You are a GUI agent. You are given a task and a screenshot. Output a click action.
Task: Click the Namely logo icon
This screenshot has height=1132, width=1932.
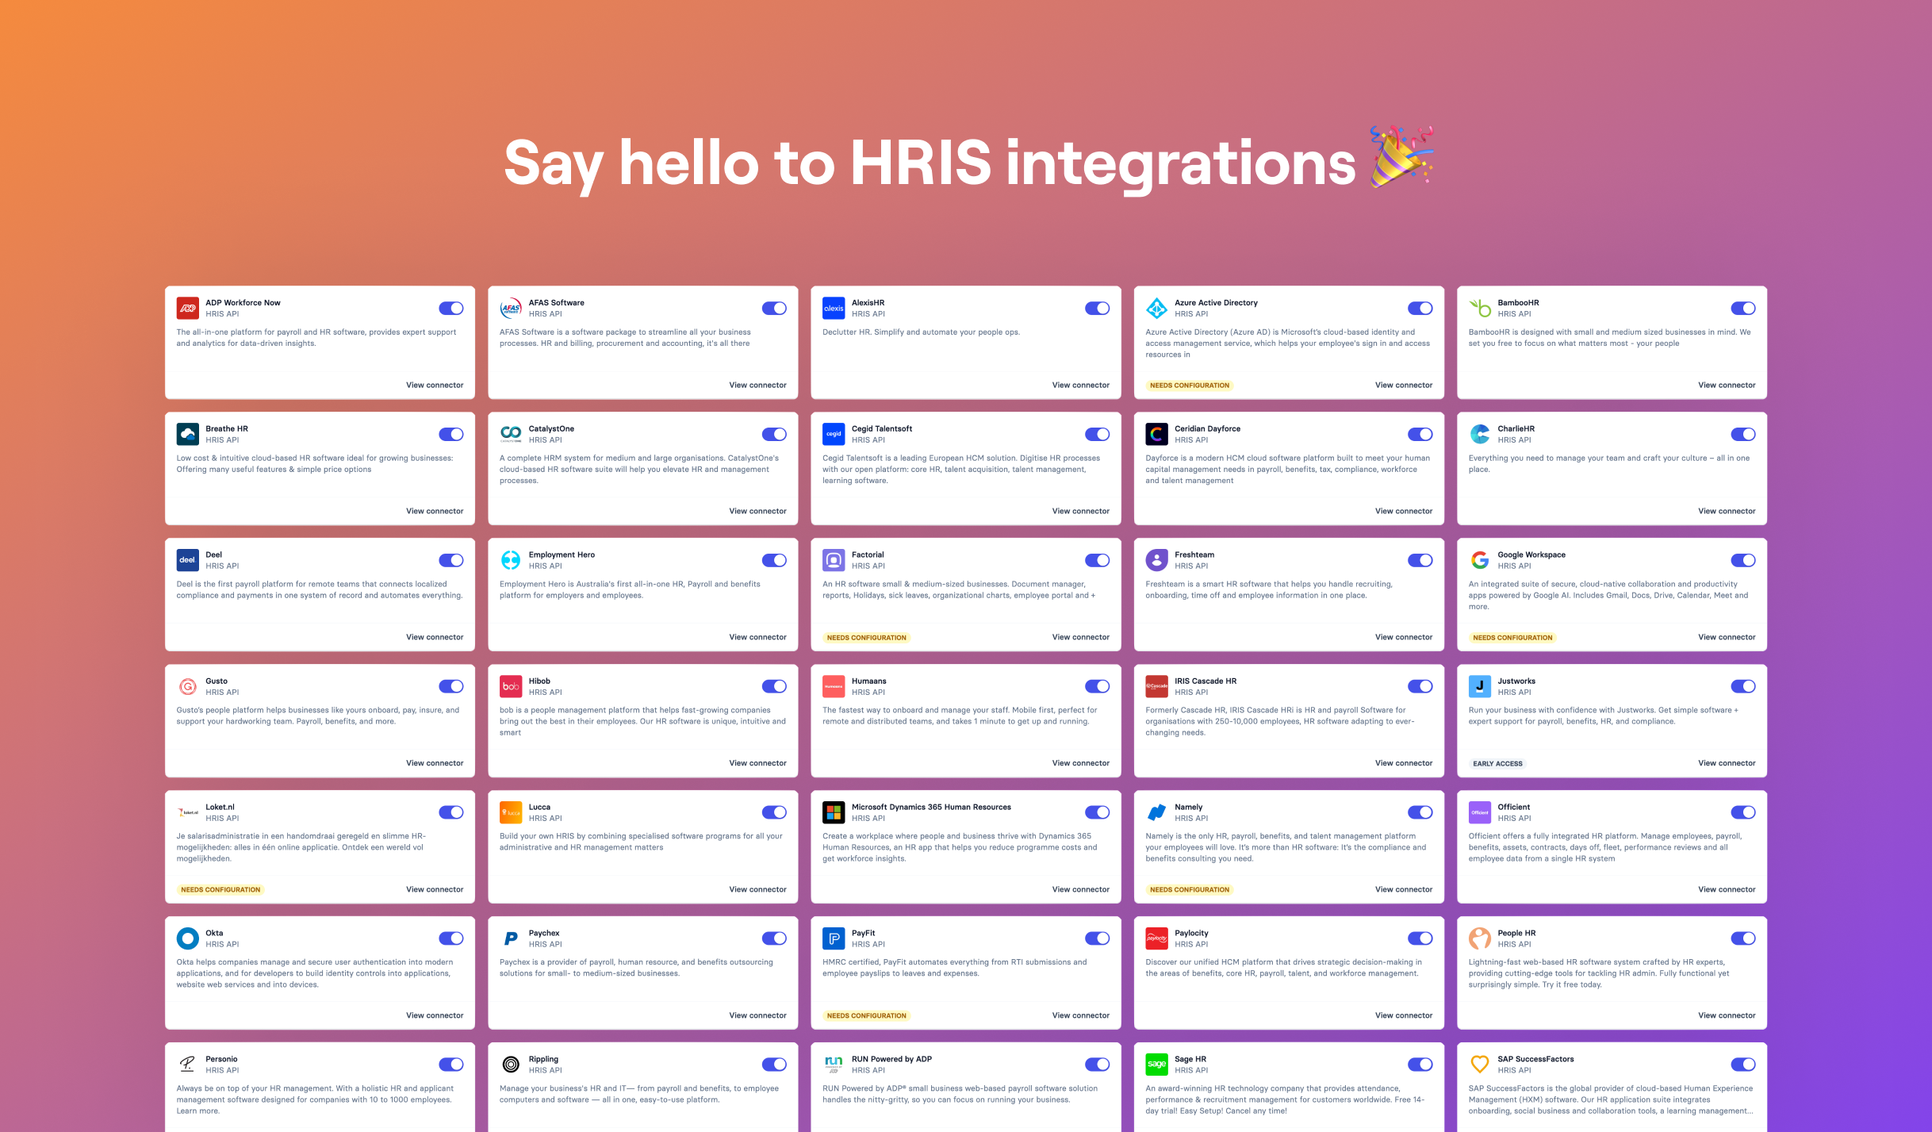coord(1157,812)
